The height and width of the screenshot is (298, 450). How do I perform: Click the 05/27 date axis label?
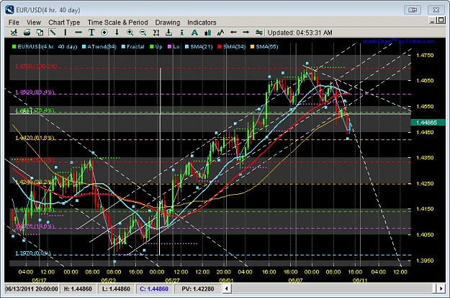tap(172, 280)
